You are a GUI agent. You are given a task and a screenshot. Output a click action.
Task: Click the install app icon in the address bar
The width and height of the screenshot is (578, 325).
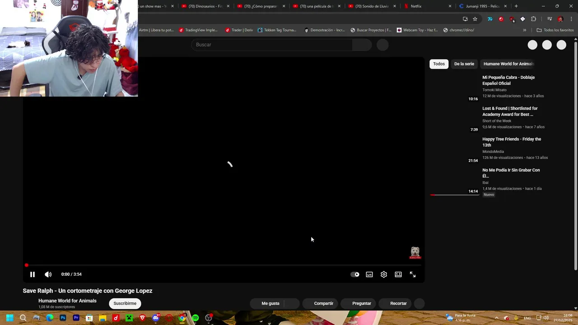click(x=465, y=19)
